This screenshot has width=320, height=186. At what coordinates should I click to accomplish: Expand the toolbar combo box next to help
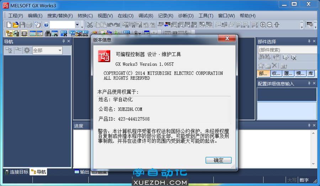[x=77, y=25]
